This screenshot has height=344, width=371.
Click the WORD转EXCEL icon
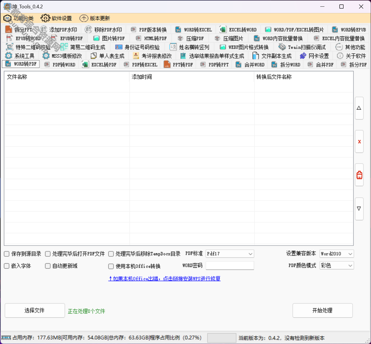[178, 29]
